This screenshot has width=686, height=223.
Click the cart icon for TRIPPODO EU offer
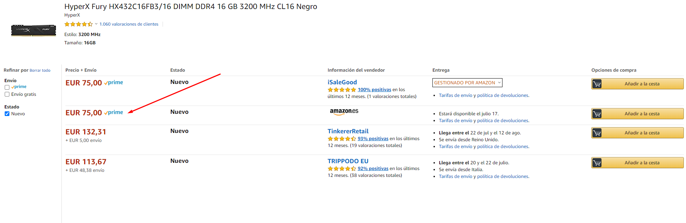click(x=597, y=163)
